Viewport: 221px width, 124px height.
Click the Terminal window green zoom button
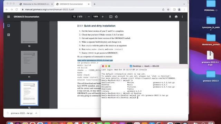[x=109, y=66]
